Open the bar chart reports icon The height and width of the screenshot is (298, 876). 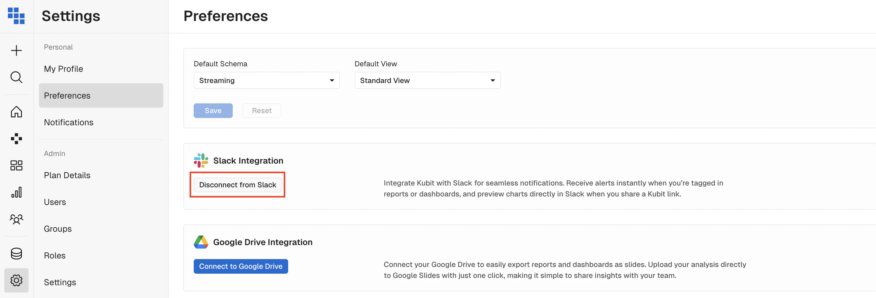tap(16, 192)
